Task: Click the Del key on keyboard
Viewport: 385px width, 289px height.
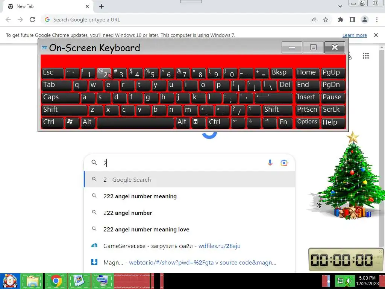Action: pos(285,86)
